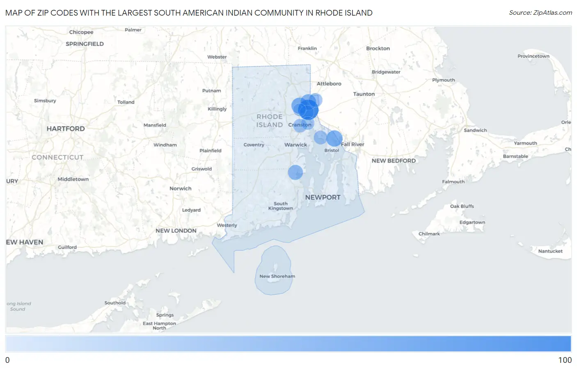577x369 pixels.
Task: Click the 'Coventry' map label
Action: point(254,145)
